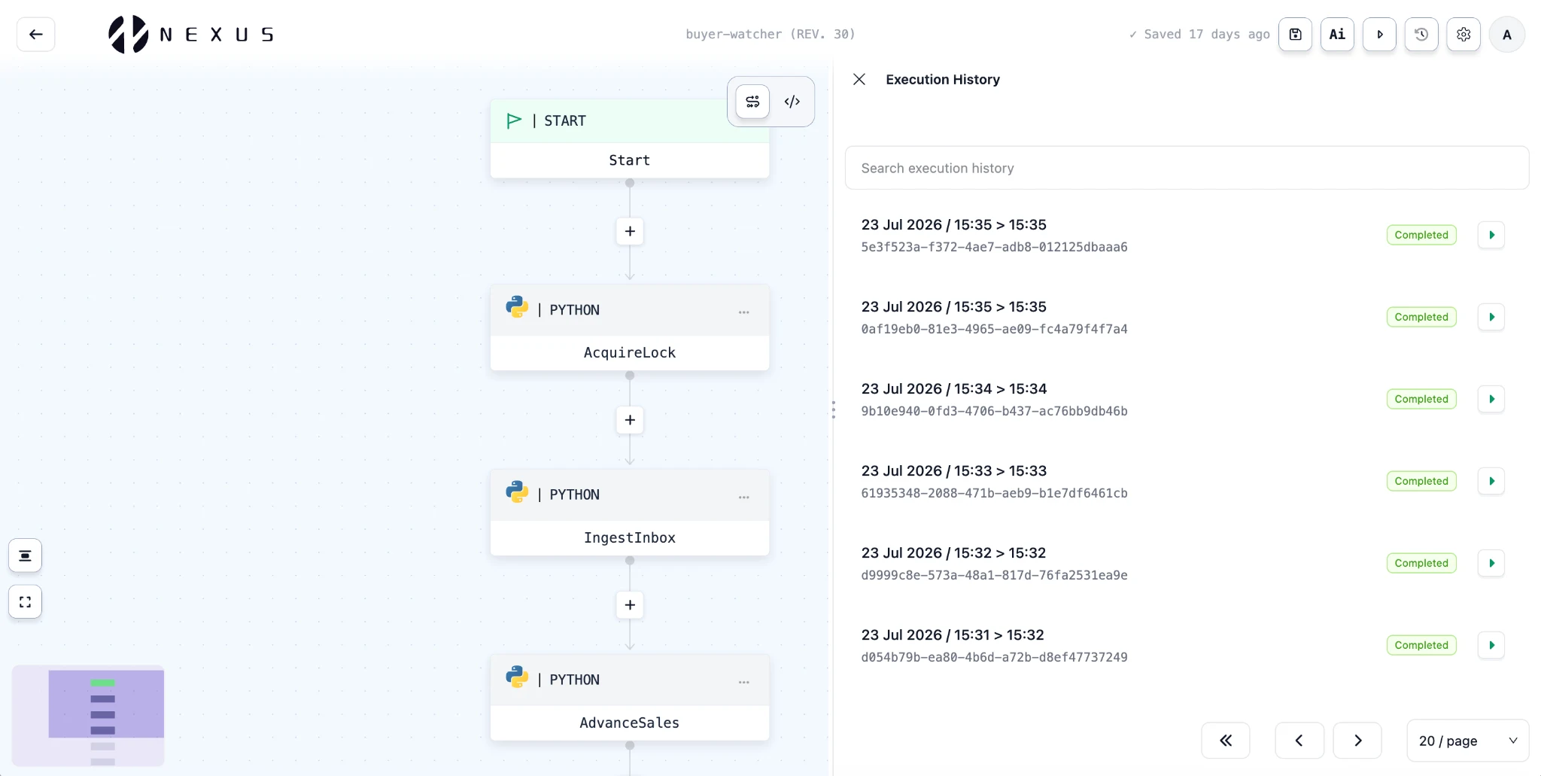
Task: Open AdvanceSales node options menu
Action: [743, 682]
